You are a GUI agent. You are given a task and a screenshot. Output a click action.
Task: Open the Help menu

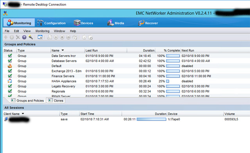tap(73, 31)
